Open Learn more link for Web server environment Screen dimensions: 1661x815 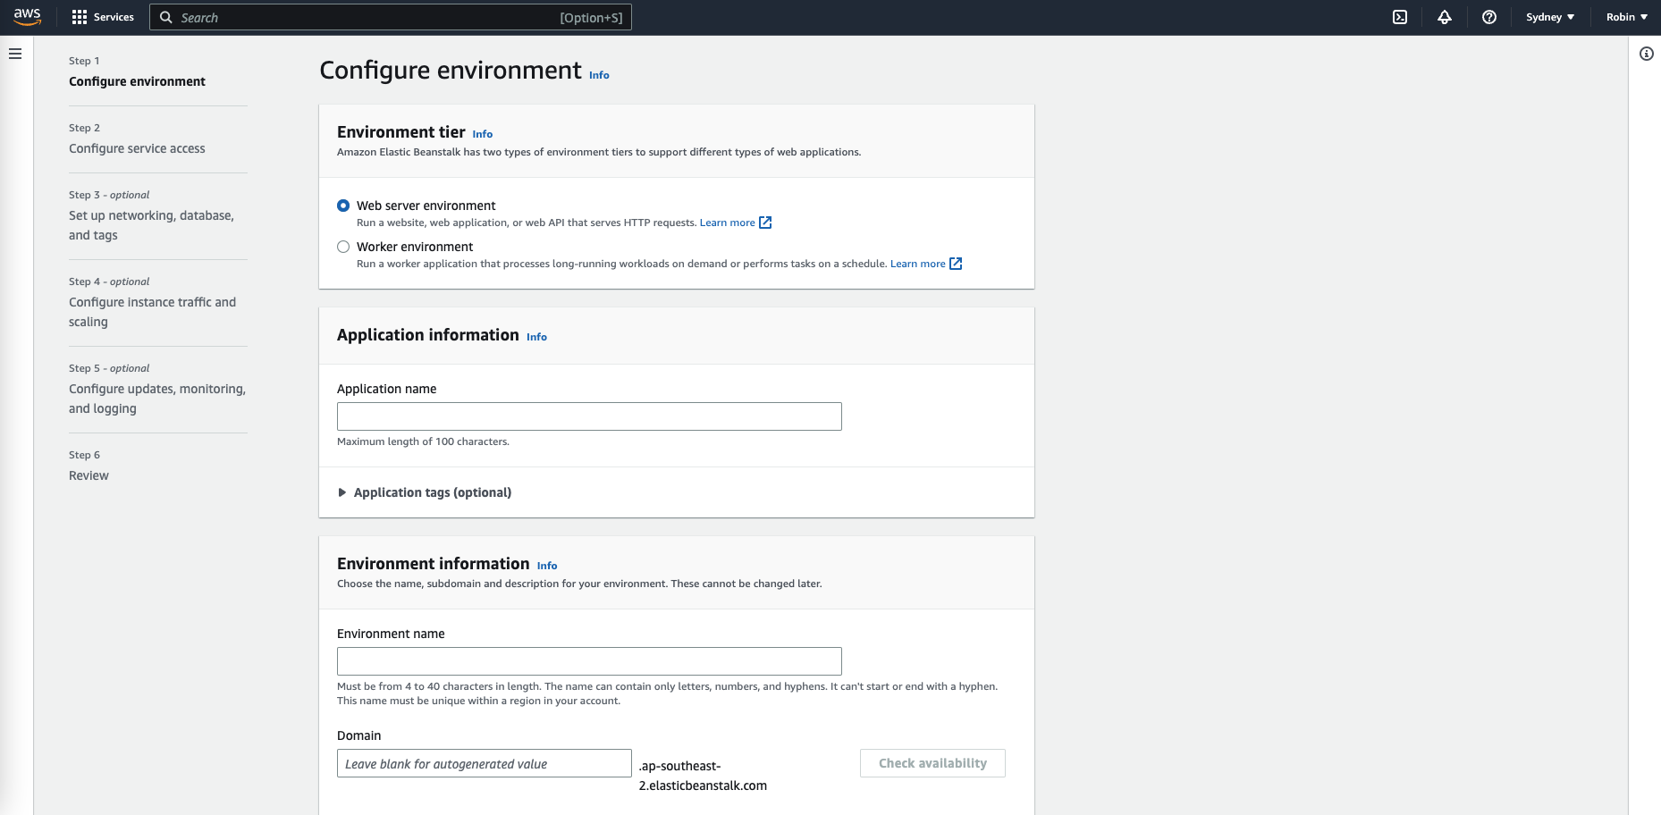point(727,223)
